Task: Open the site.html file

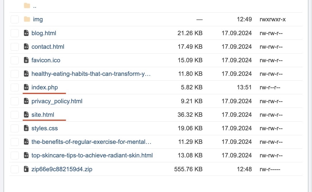Action: 43,115
